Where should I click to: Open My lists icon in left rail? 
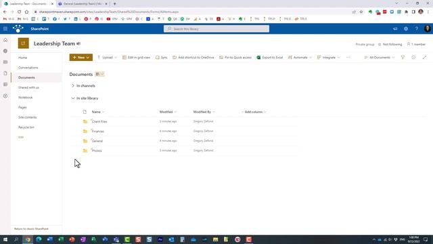[5, 84]
